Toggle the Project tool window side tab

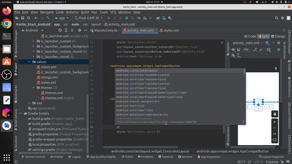[x=16, y=69]
